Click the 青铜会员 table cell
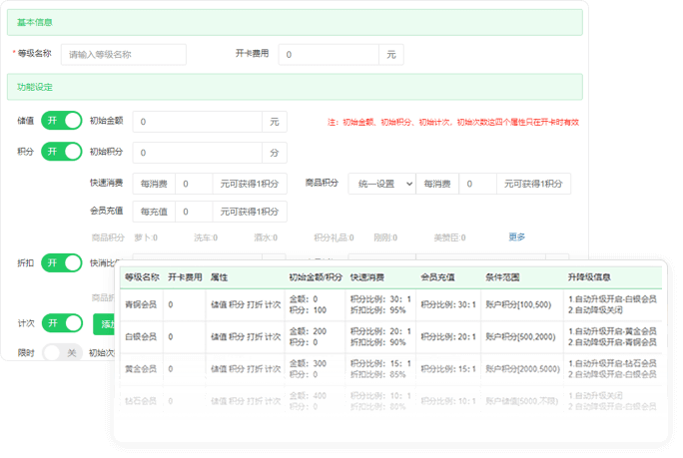The height and width of the screenshot is (458, 683). 141,304
